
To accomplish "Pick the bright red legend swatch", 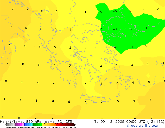I will click(57, 125).
